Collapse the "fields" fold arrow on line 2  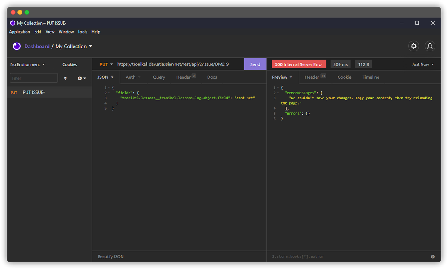coord(109,93)
